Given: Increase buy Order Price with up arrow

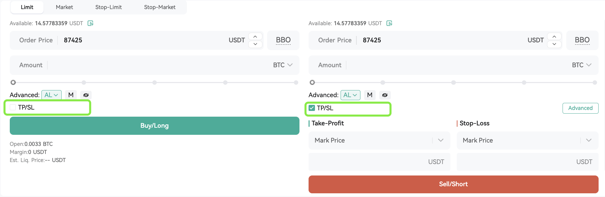Looking at the screenshot, I should [x=255, y=36].
